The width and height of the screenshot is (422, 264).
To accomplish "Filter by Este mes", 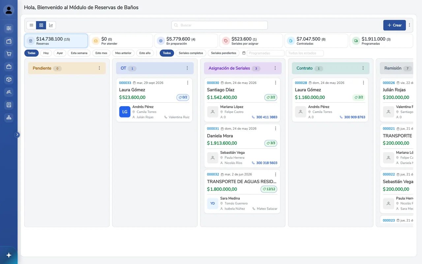I will (101, 53).
